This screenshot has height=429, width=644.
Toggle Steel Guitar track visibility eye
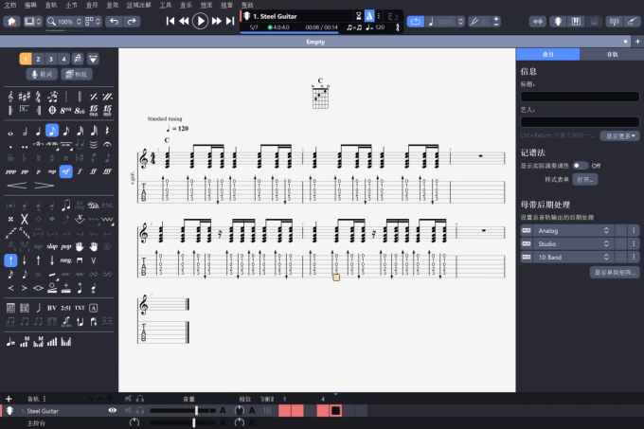pyautogui.click(x=113, y=410)
